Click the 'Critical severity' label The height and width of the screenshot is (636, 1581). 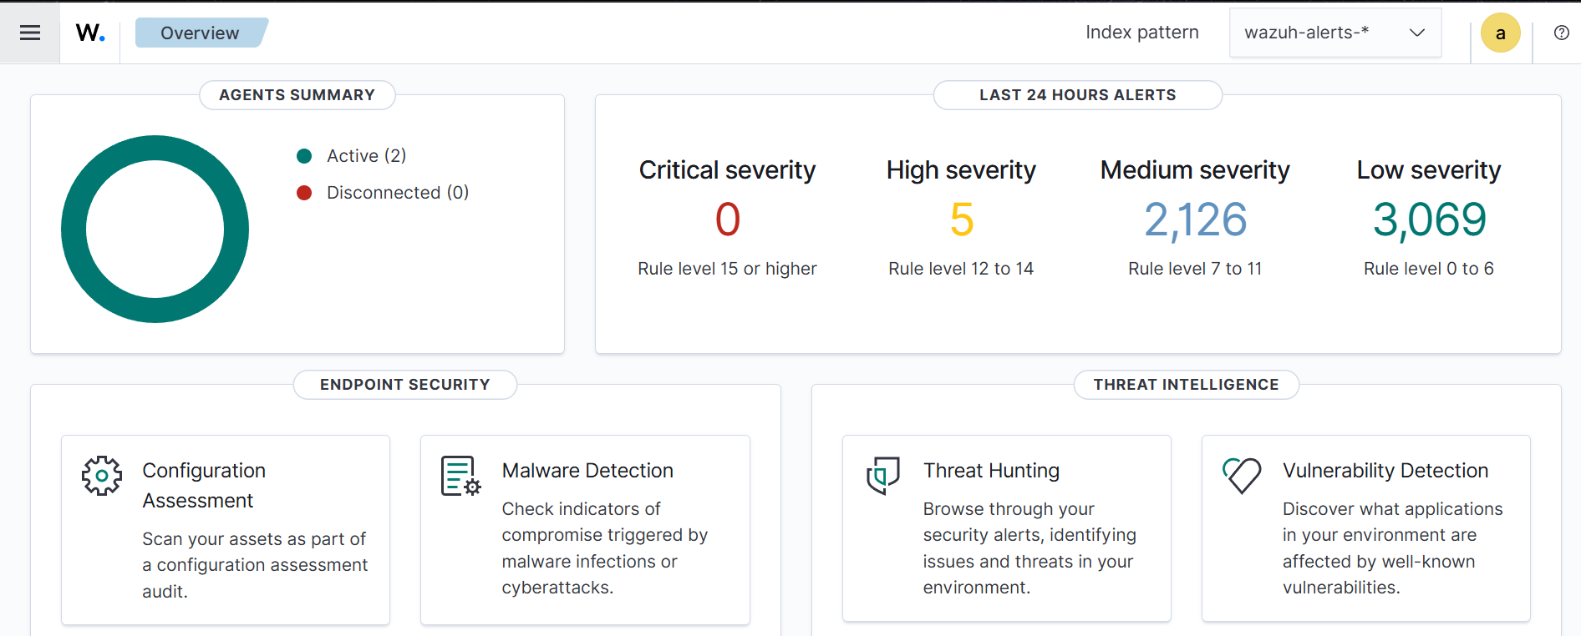click(x=727, y=170)
